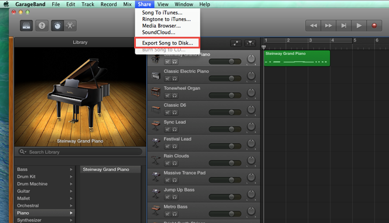Select the Massive Trance Pad track icon
The image size is (389, 223).
(156, 177)
